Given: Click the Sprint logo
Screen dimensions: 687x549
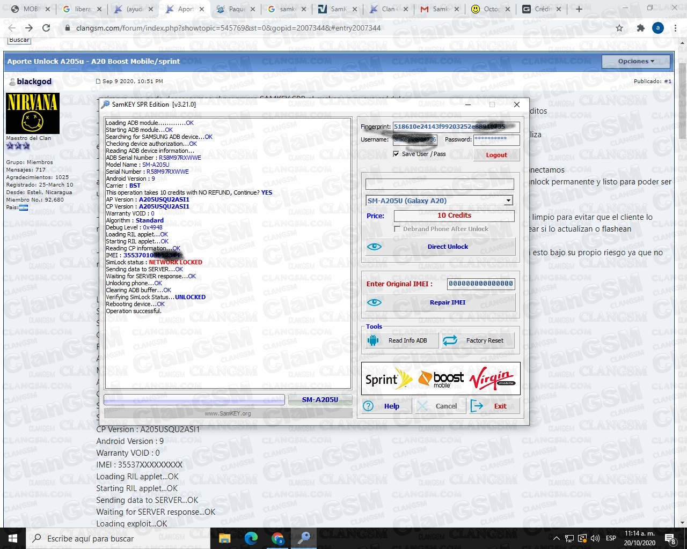Looking at the screenshot, I should pyautogui.click(x=389, y=379).
